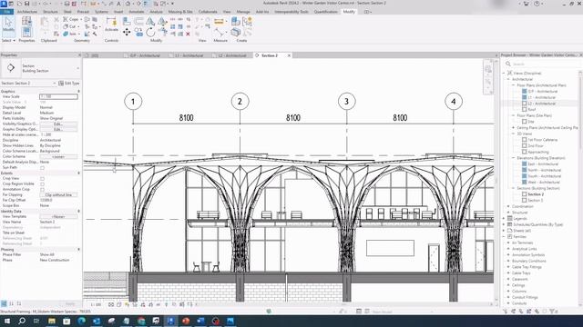Click the Activate controls button

pos(111,25)
